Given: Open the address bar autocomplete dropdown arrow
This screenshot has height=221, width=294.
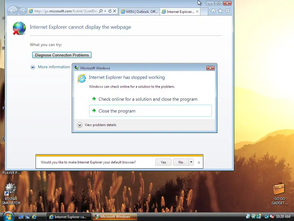Looking at the screenshot, I should point(105,11).
